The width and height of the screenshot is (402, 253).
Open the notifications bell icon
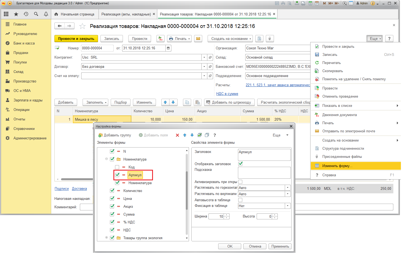46,14
